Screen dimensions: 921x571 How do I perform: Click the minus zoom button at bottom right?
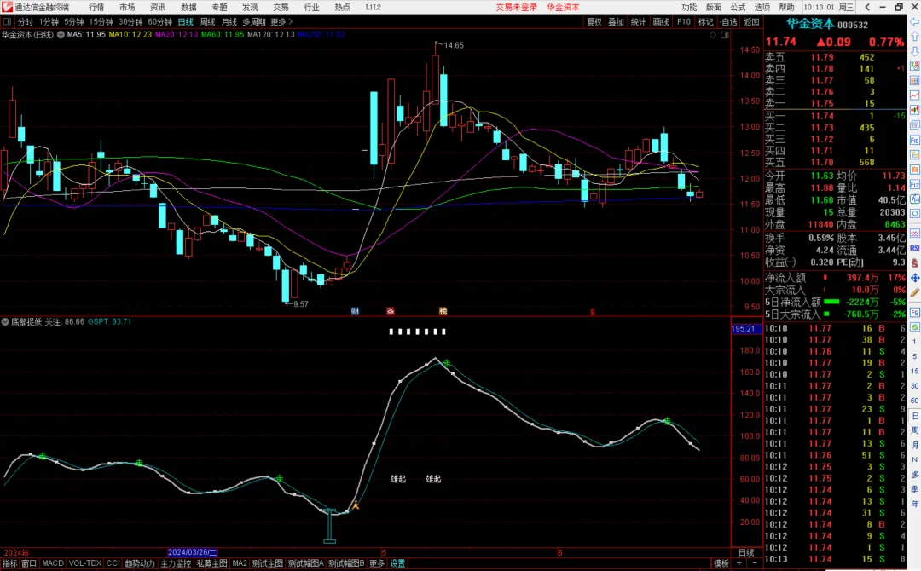[755, 563]
